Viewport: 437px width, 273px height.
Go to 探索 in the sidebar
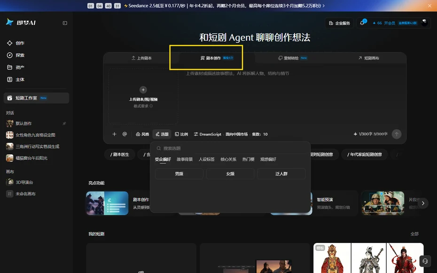pos(36,55)
